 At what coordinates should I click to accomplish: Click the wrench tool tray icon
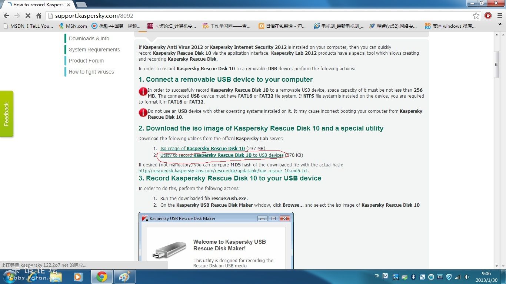(x=422, y=277)
